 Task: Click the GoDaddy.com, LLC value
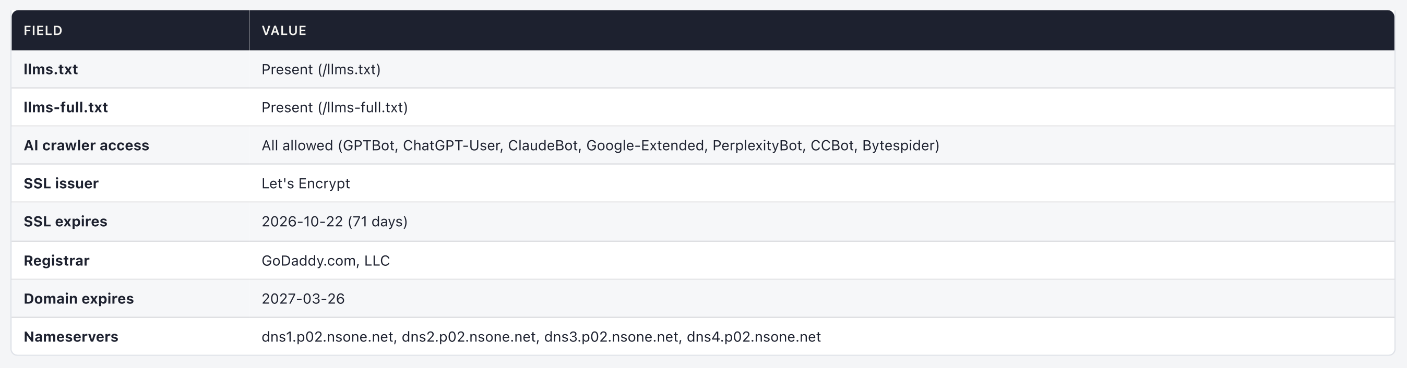[326, 261]
